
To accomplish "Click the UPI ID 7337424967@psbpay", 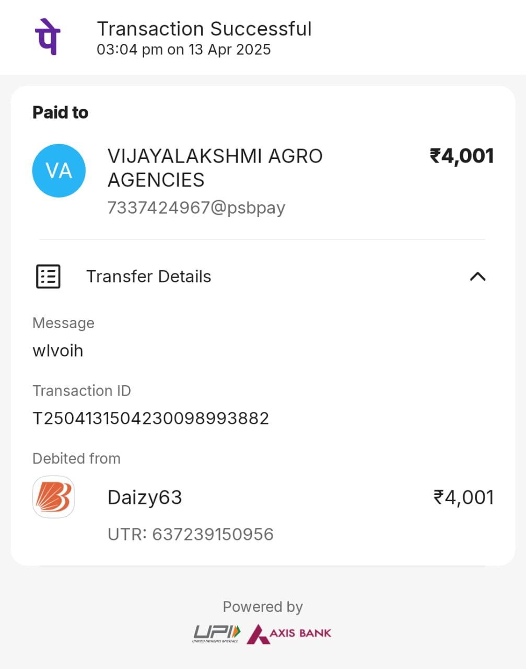I will coord(196,207).
